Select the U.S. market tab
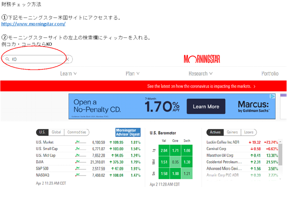 pyautogui.click(x=42, y=132)
